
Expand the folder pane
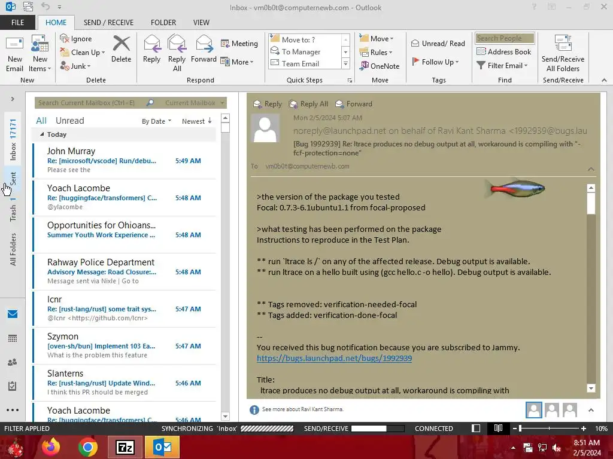tap(13, 99)
